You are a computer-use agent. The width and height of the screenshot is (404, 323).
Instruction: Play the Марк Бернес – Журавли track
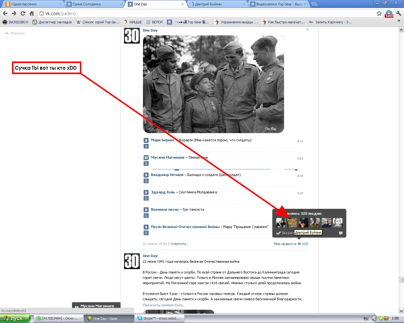tap(146, 140)
